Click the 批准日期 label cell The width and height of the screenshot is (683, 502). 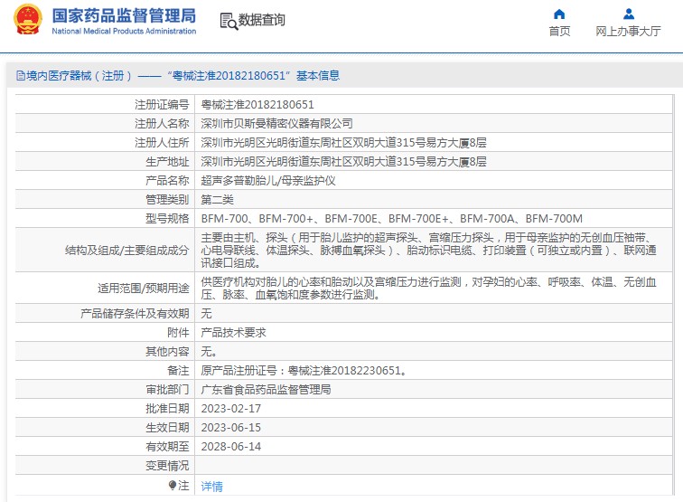click(x=105, y=409)
